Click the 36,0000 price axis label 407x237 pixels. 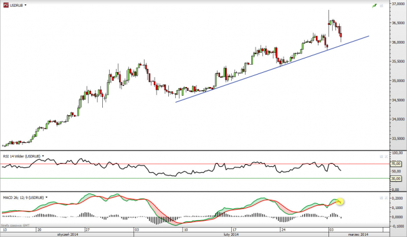coord(398,42)
